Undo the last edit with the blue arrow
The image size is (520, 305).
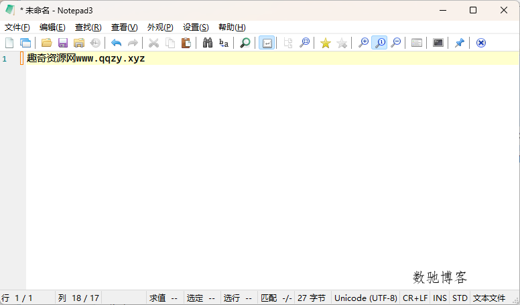(116, 43)
